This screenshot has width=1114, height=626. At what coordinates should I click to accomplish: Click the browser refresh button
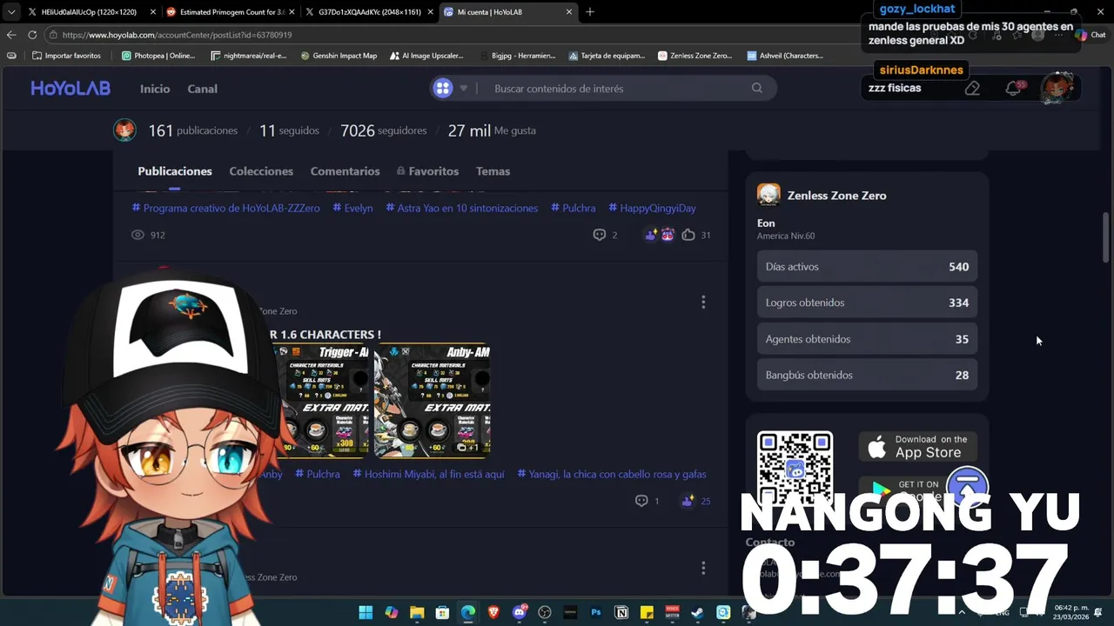(32, 35)
